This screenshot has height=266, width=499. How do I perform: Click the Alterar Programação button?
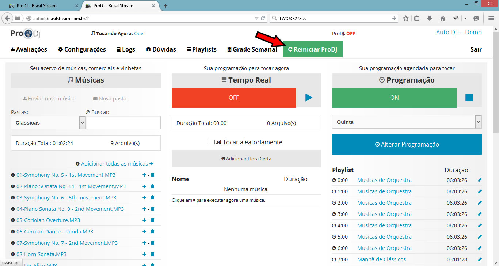(x=407, y=144)
